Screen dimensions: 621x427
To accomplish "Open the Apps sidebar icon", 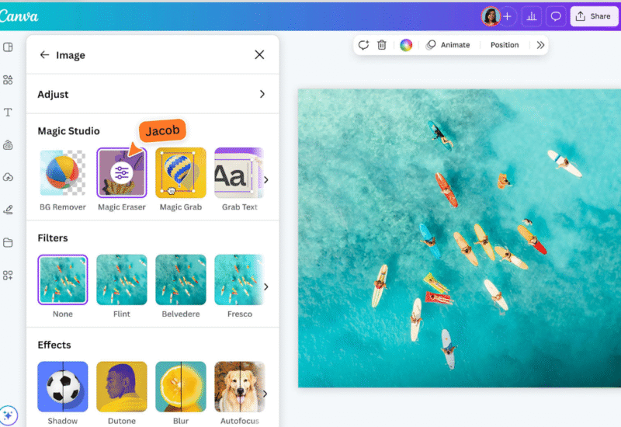I will pos(8,275).
